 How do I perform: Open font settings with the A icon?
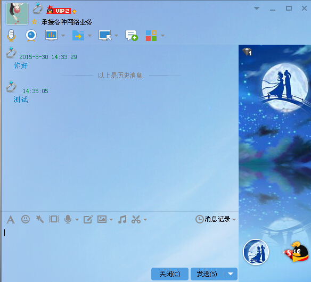(x=11, y=220)
